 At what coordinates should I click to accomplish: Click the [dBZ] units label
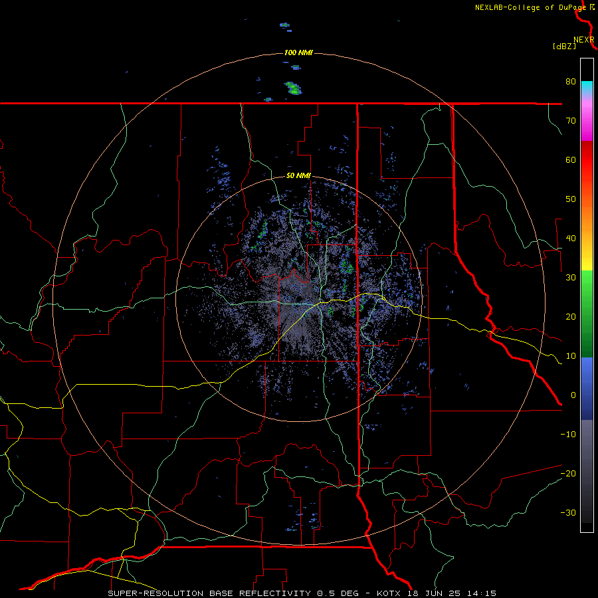tap(564, 46)
